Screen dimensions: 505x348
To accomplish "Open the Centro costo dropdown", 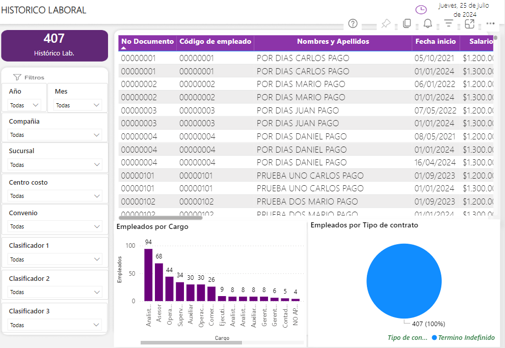I will (x=55, y=196).
